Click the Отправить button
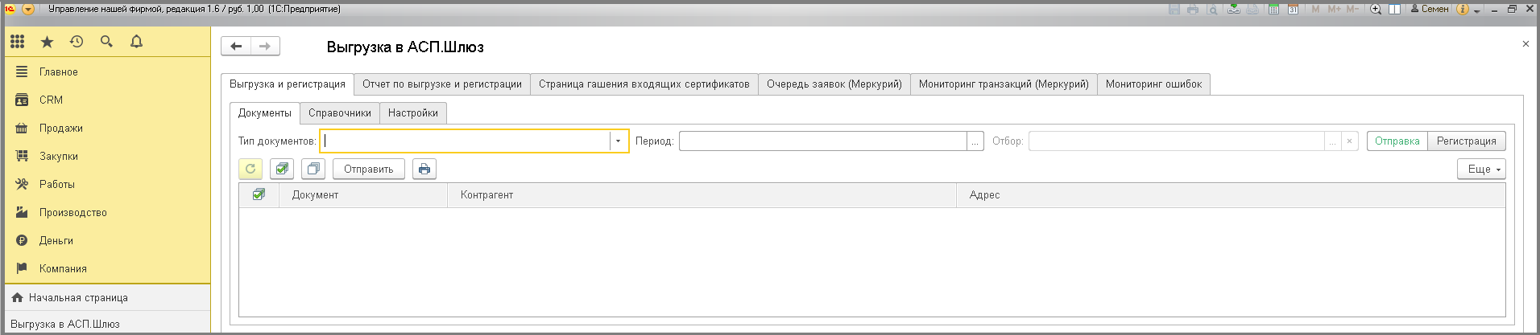Image resolution: width=1540 pixels, height=335 pixels. pos(369,169)
